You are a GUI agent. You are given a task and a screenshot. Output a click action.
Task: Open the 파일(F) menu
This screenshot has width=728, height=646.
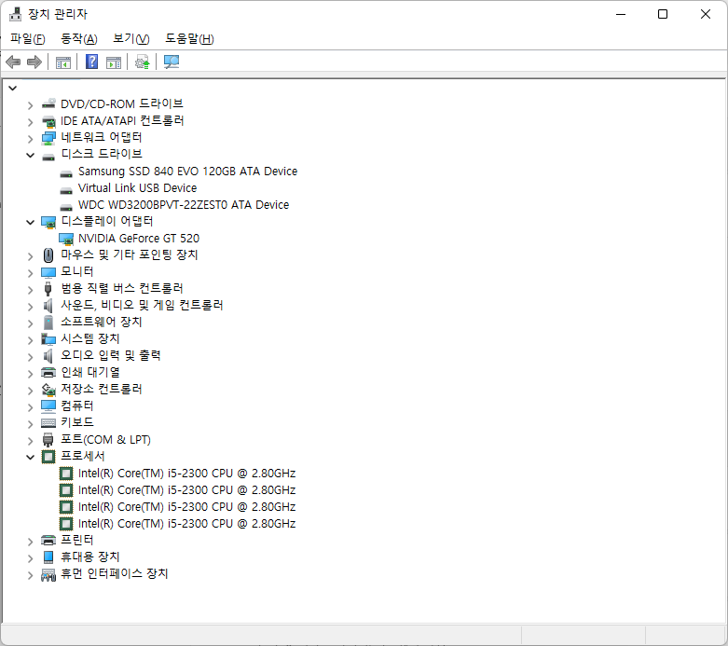click(x=27, y=38)
